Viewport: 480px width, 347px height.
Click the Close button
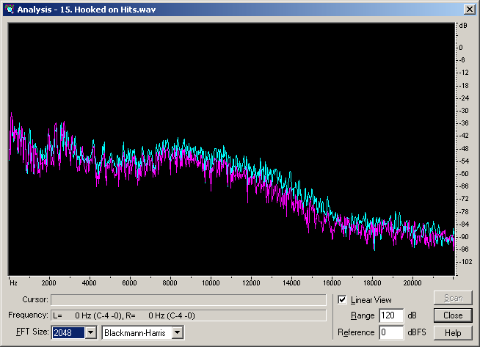[453, 315]
